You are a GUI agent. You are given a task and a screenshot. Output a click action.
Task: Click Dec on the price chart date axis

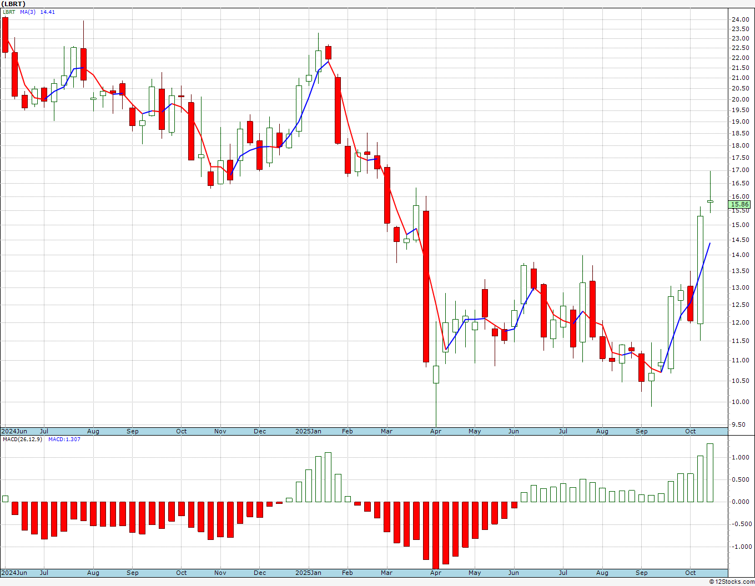click(260, 431)
